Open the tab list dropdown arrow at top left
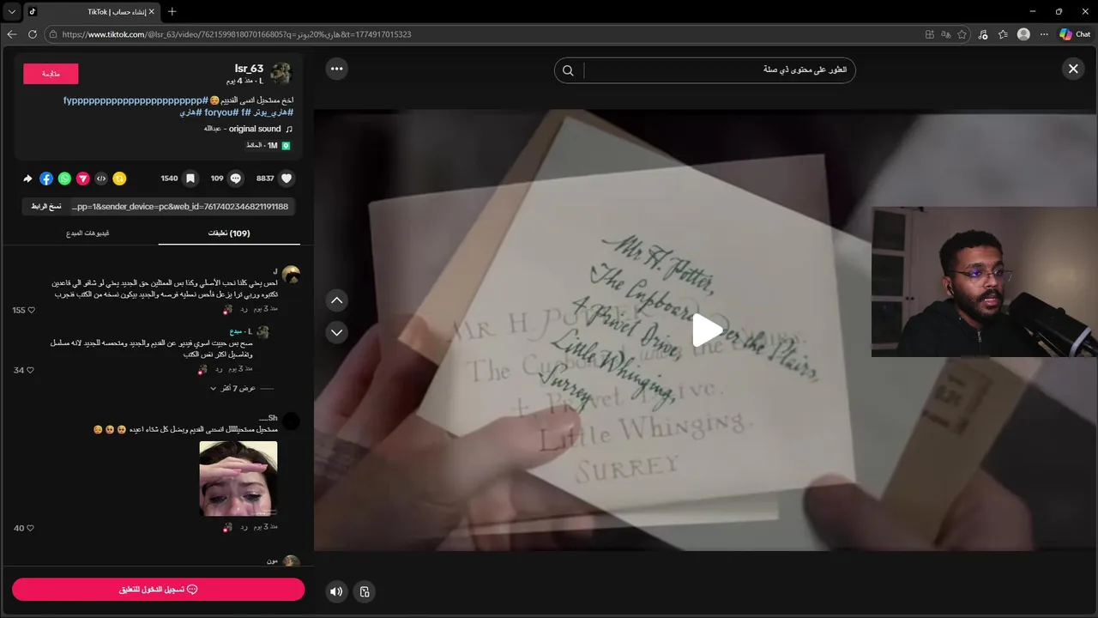Viewport: 1098px width, 618px height. coord(12,12)
